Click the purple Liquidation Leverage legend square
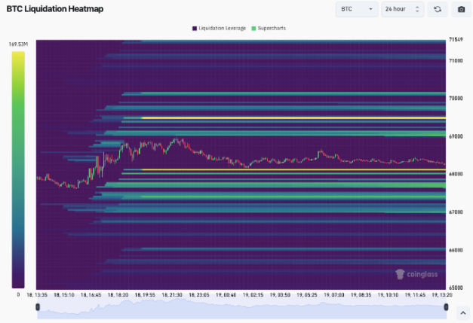This screenshot has height=323, width=473. point(195,28)
